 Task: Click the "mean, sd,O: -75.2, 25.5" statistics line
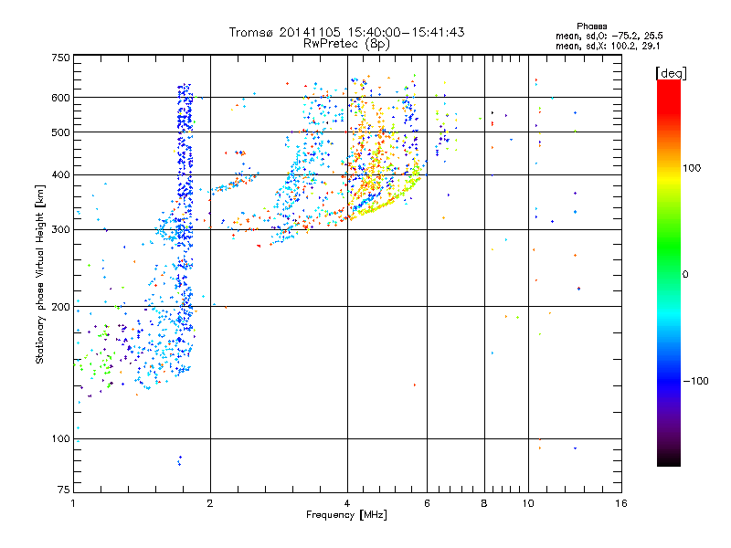pos(609,36)
